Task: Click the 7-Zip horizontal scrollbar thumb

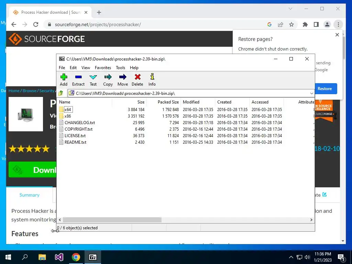Action: [112, 220]
